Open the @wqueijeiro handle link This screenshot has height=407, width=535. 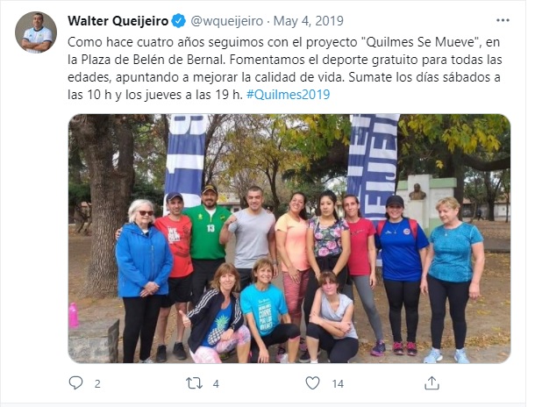pos(226,21)
